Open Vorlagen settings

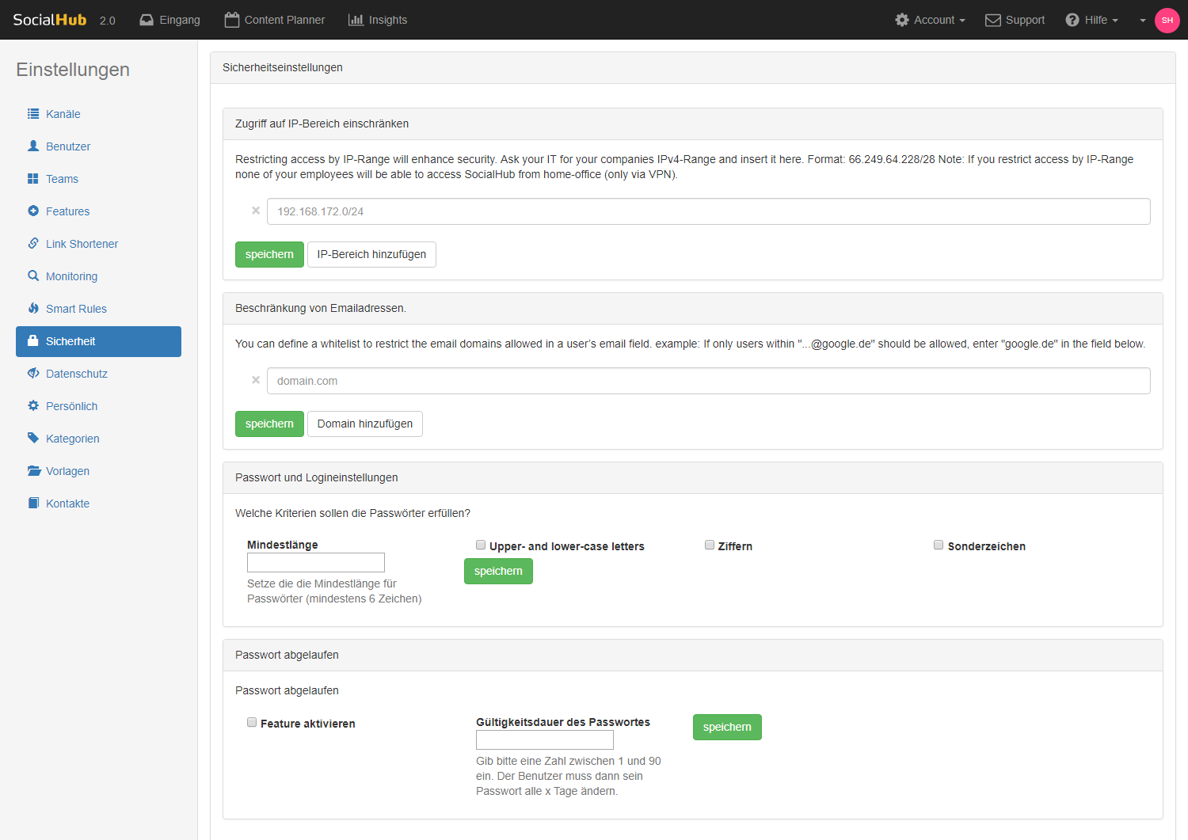[x=98, y=471]
